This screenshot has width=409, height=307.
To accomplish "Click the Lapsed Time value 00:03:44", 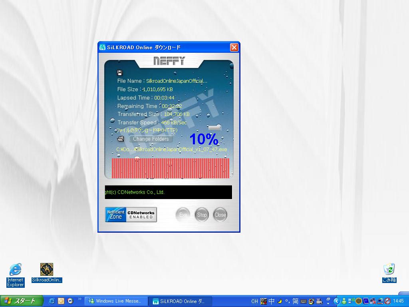I will [164, 98].
